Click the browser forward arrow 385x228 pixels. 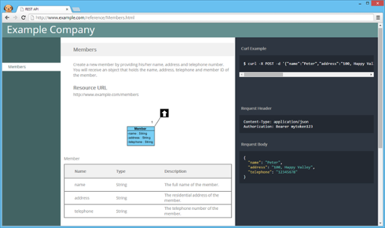(15, 17)
